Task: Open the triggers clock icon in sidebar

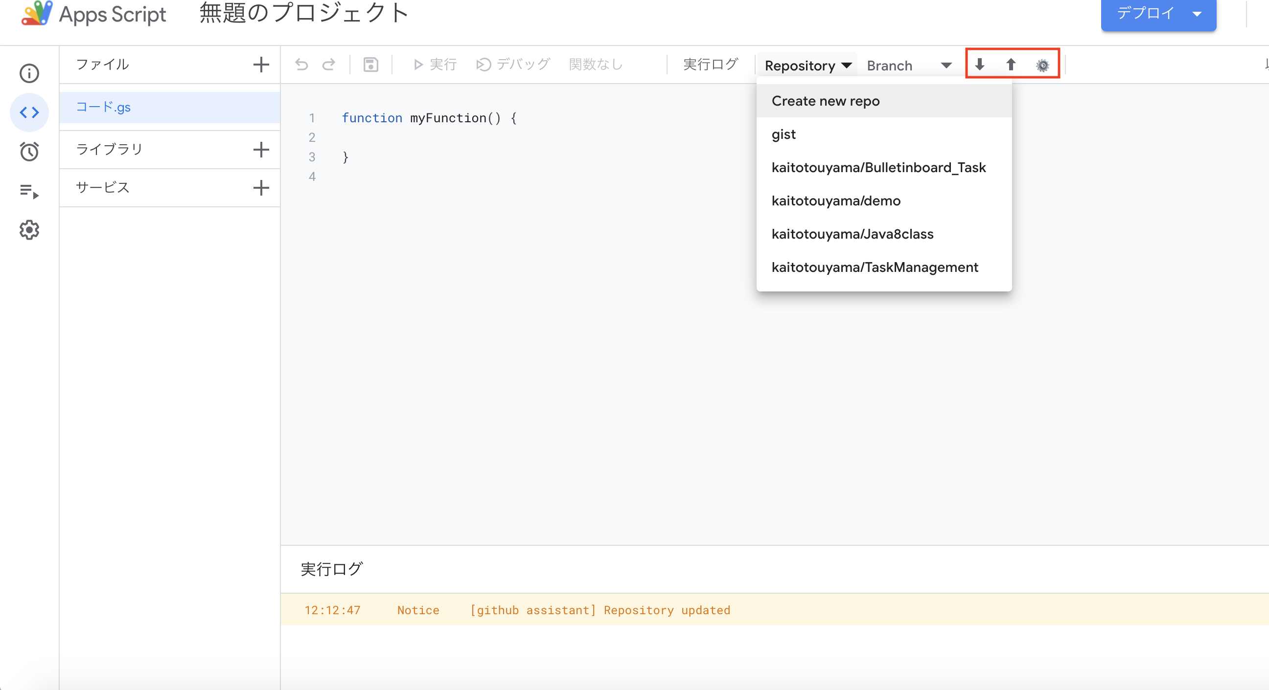Action: point(29,152)
